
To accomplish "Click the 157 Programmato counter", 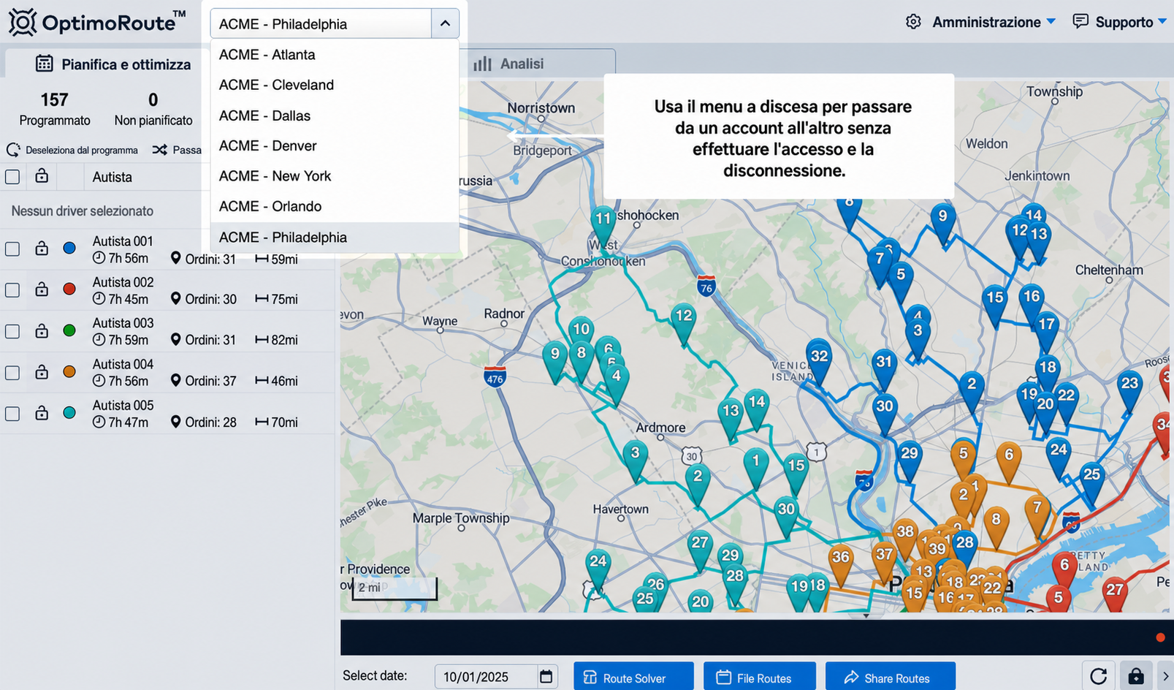I will click(x=55, y=108).
